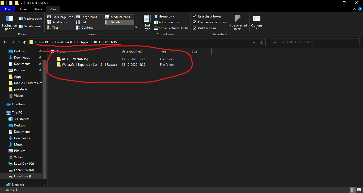Viewport: 363px width, 193px height.
Task: Uncheck Hidden items option
Action: (204, 28)
